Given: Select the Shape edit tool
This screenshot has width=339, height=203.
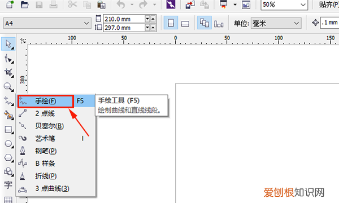Looking at the screenshot, I should pos(8,59).
